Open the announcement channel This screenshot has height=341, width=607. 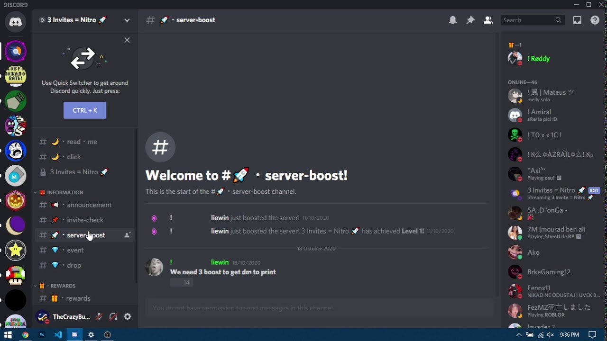click(84, 205)
